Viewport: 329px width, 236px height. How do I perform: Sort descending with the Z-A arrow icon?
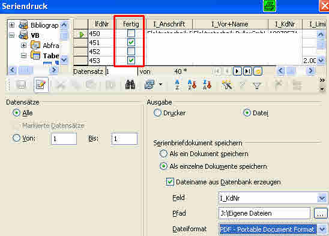(207, 85)
